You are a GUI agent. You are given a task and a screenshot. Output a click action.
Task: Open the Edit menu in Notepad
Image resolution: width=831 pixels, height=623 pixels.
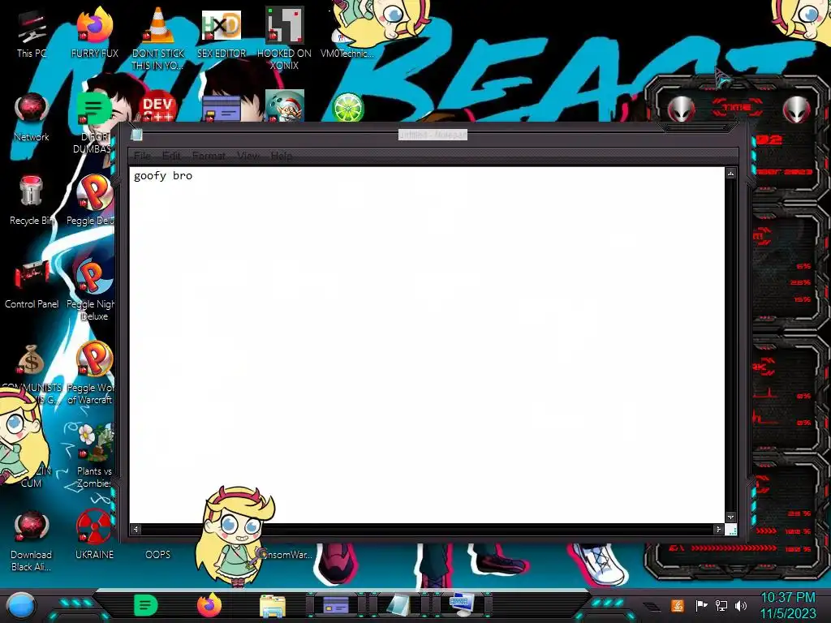(x=171, y=156)
